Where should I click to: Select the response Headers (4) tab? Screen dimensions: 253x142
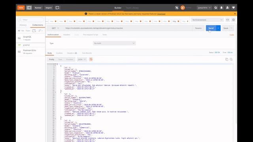tap(72, 53)
